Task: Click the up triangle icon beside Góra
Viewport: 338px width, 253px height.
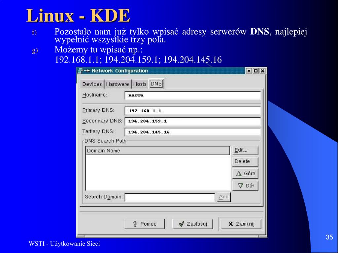Action: pos(239,174)
